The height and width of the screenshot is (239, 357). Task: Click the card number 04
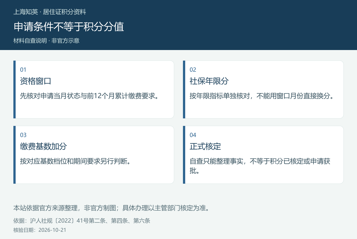point(193,135)
